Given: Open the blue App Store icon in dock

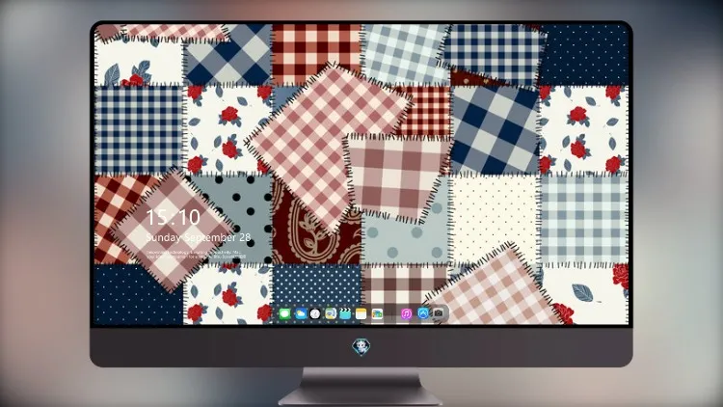Looking at the screenshot, I should tap(422, 313).
